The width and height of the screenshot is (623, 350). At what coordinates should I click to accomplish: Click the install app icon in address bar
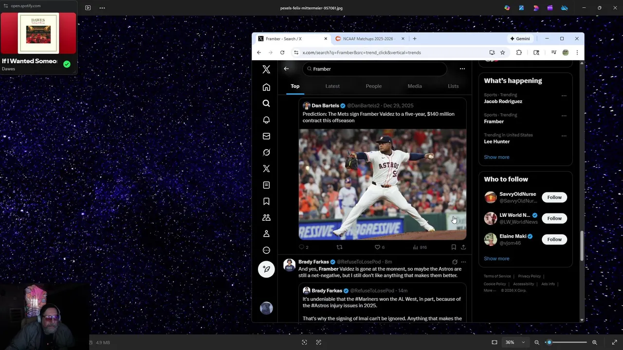[x=492, y=52]
